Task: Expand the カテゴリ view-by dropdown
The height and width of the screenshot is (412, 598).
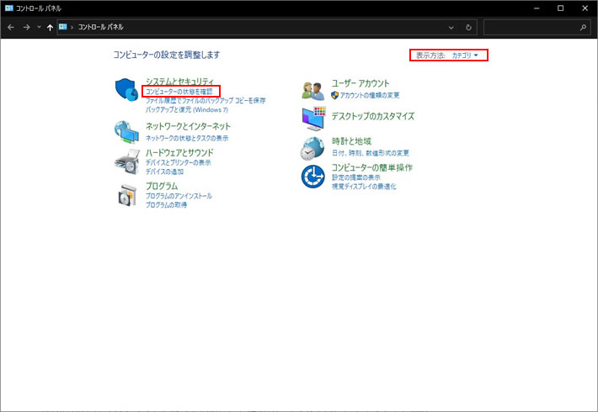Action: (x=465, y=55)
